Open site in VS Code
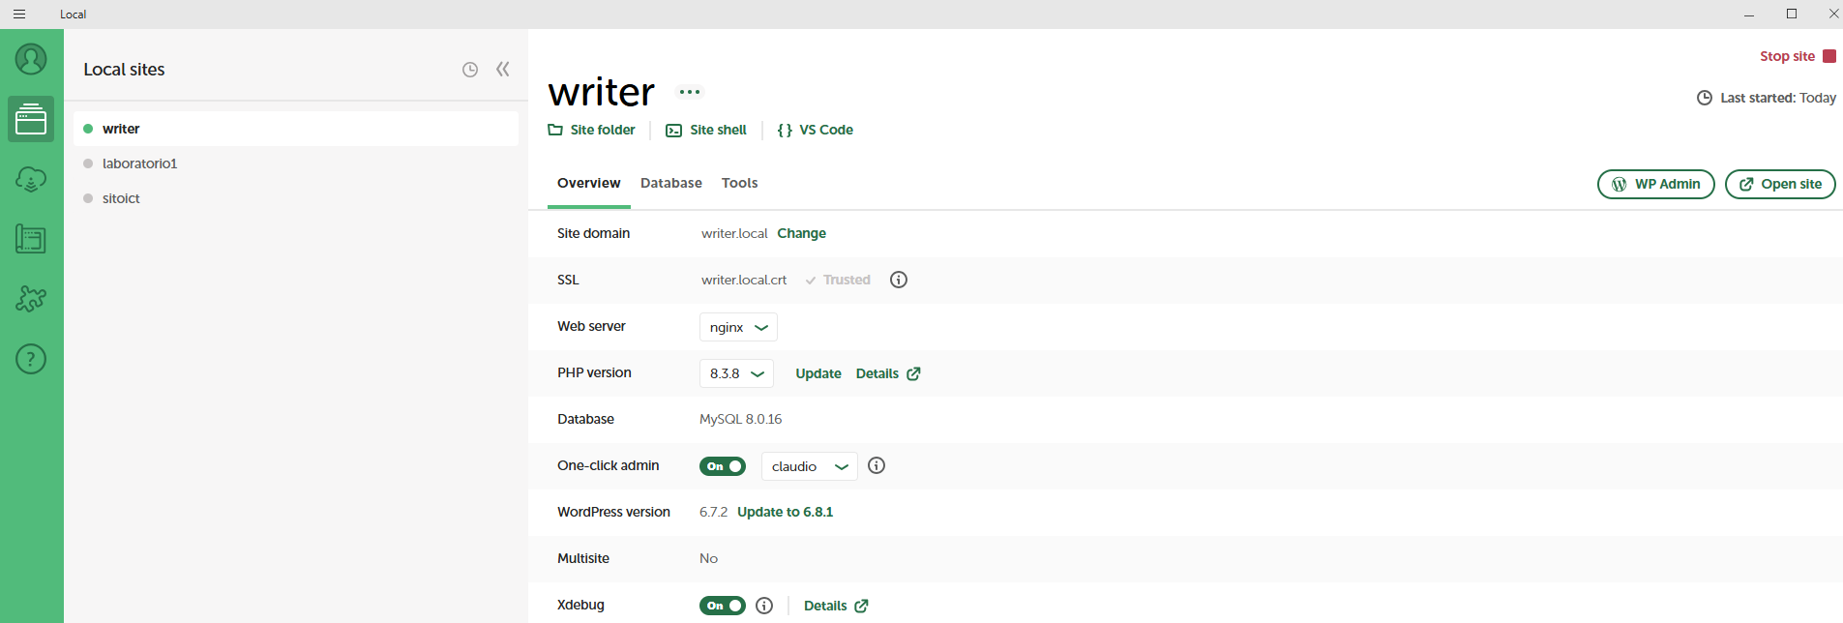1843x623 pixels. [x=816, y=130]
